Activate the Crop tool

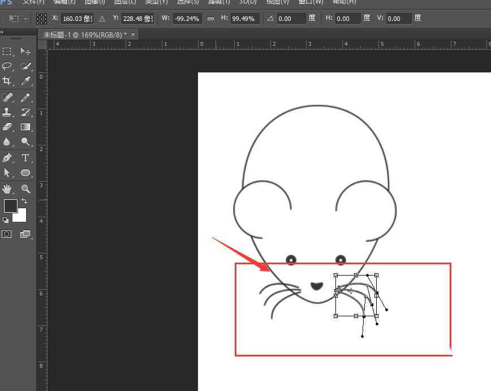(x=8, y=81)
